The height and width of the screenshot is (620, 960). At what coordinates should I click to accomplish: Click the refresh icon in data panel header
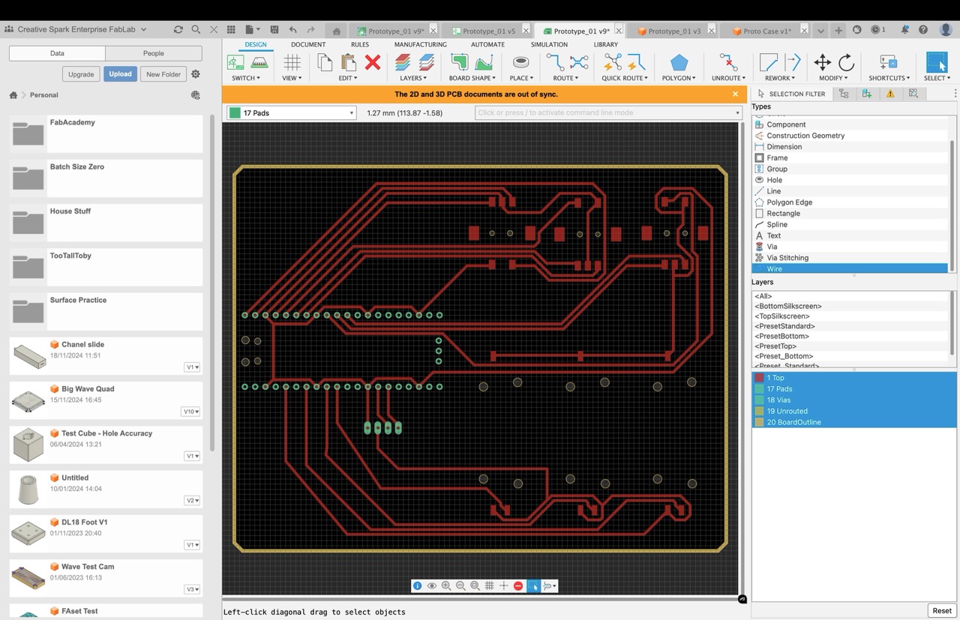click(178, 29)
